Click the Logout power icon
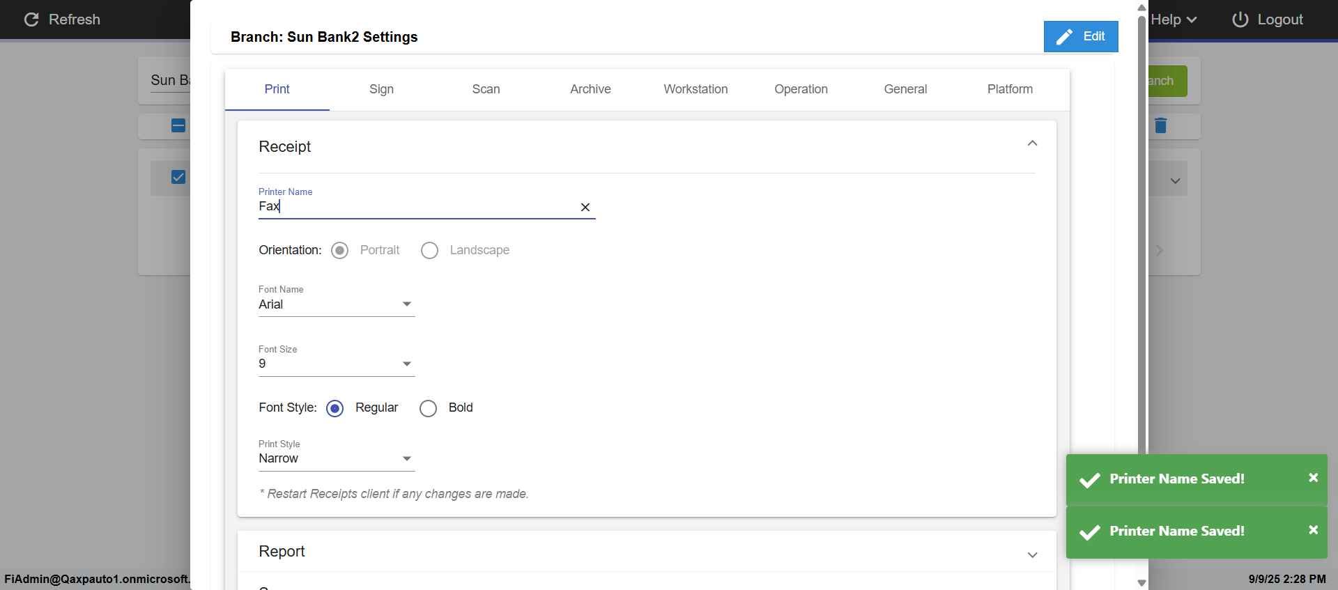Screen dimensions: 1338x590 (1240, 20)
